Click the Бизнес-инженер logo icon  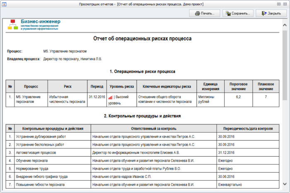pos(12,24)
